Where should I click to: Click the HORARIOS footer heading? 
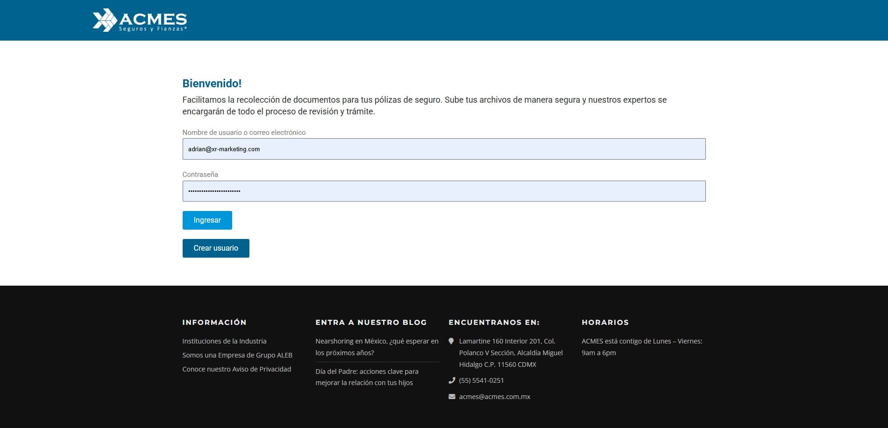[x=605, y=323]
